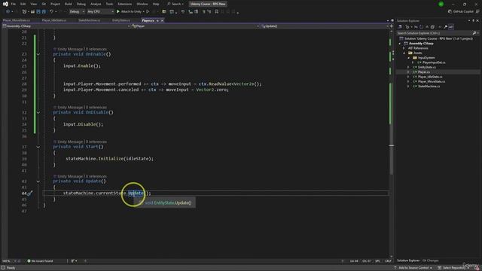
Task: Click the Save file icon in toolbar
Action: point(38,12)
